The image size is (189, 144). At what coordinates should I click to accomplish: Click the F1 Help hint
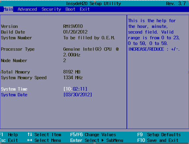pyautogui.click(x=9, y=135)
